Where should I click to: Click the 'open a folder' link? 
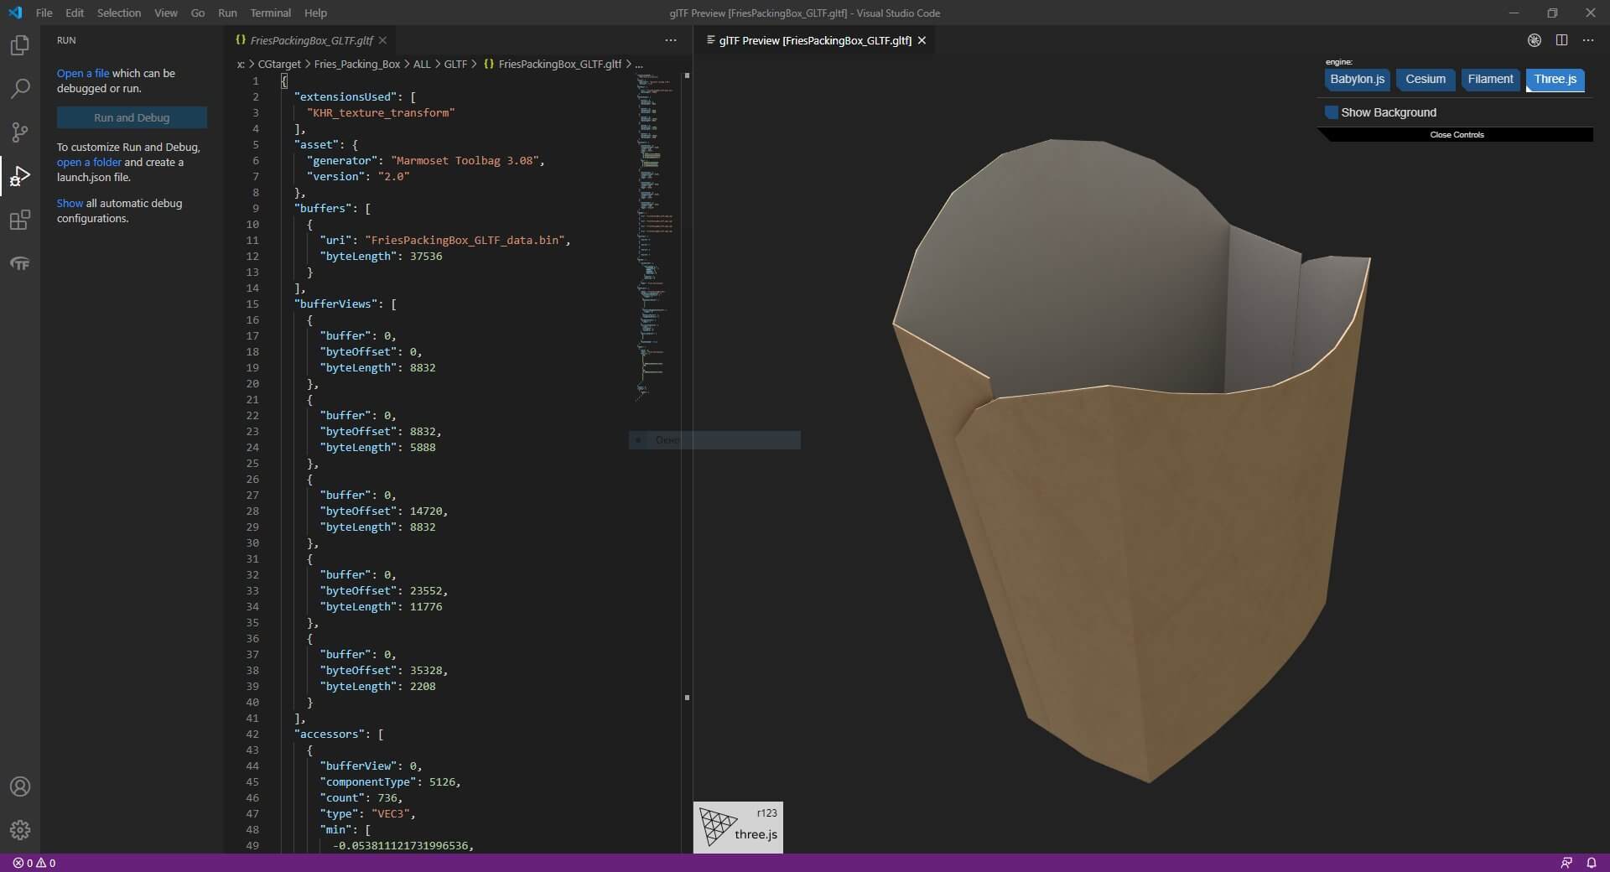tap(89, 163)
